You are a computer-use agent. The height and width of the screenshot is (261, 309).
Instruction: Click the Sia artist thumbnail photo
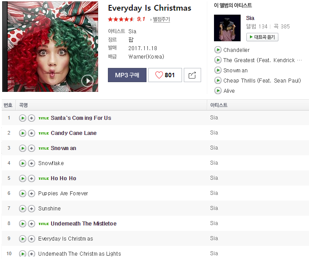[227, 28]
